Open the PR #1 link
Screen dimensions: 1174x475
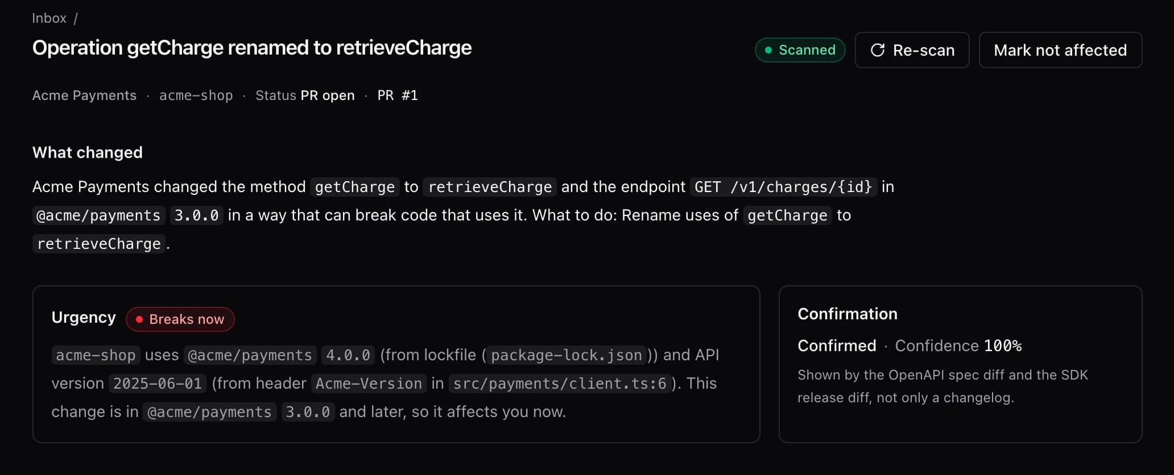tap(398, 95)
